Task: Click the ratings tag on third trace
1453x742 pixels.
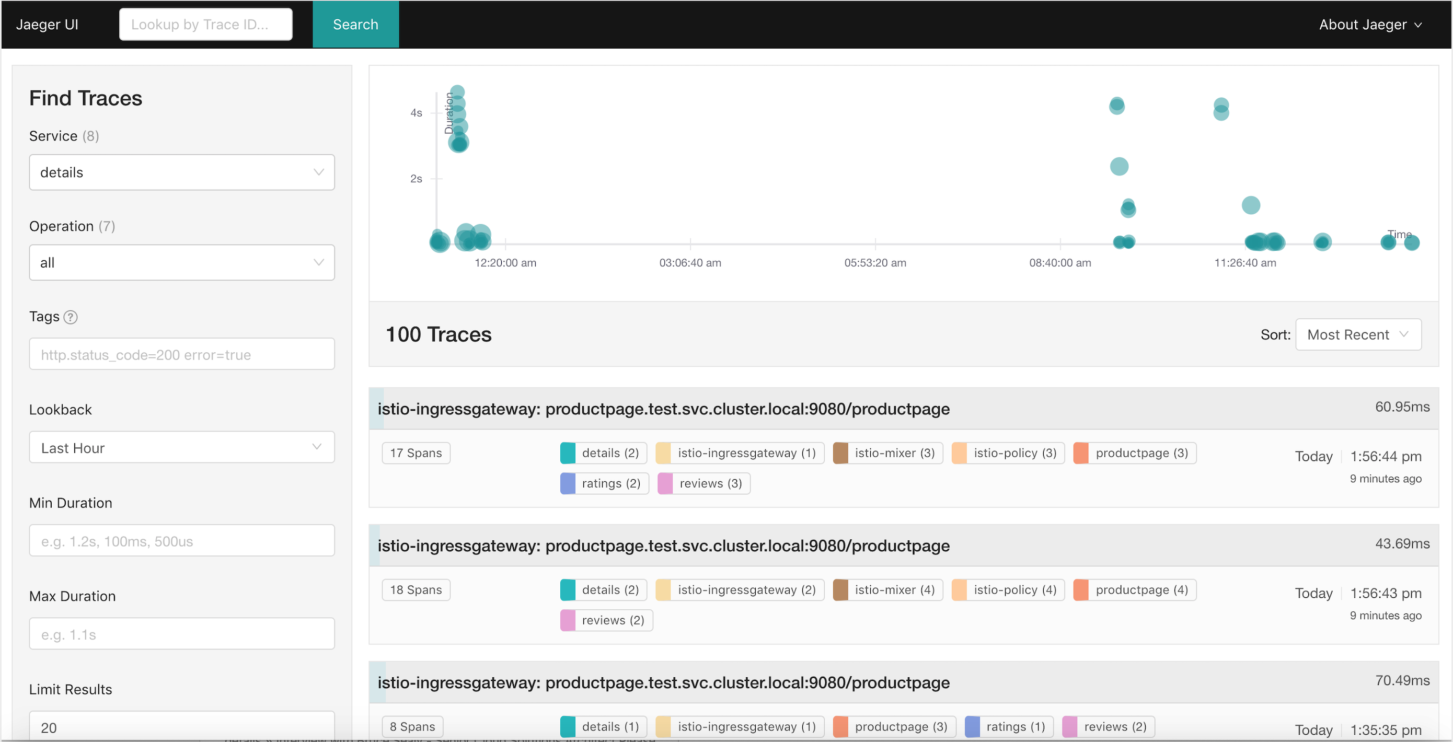Action: click(x=1007, y=726)
